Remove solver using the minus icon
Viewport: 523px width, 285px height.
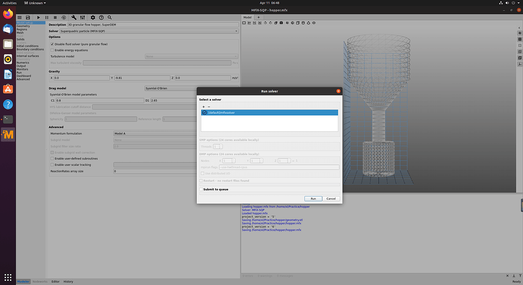209,106
